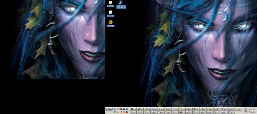This screenshot has width=257, height=114.
Task: Click the green round icon in Quick Launch
Action: [x=114, y=112]
